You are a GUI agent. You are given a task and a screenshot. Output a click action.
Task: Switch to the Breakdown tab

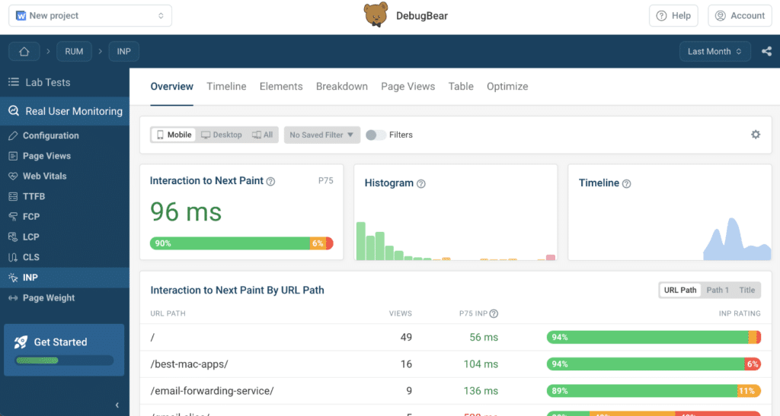pos(342,87)
